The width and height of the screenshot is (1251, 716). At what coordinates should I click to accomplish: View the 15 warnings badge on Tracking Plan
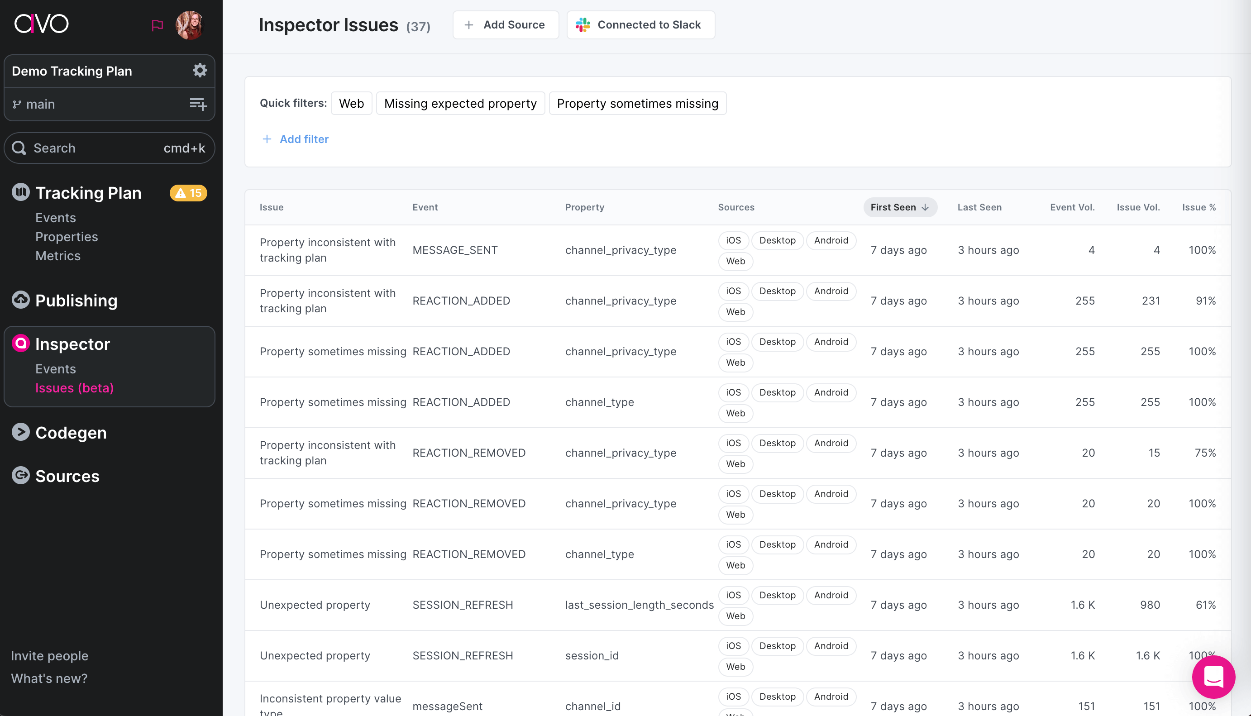(x=188, y=193)
